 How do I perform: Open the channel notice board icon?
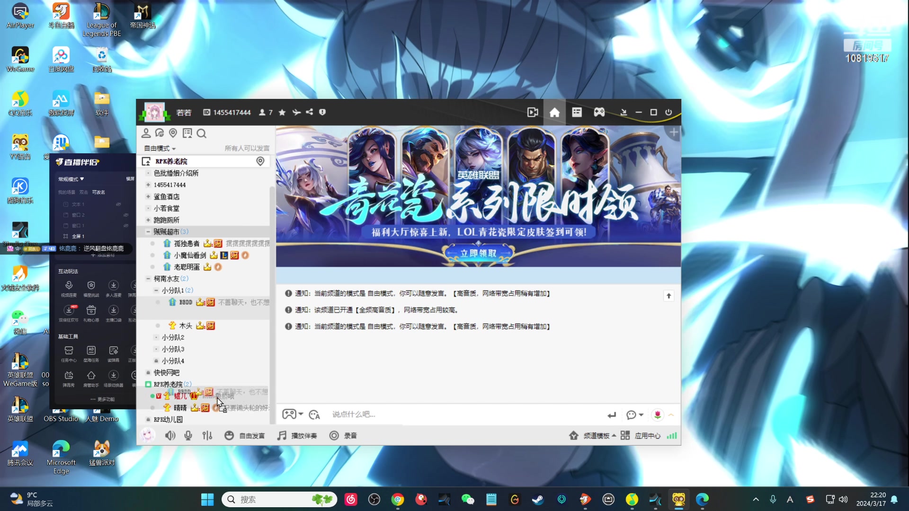[187, 133]
